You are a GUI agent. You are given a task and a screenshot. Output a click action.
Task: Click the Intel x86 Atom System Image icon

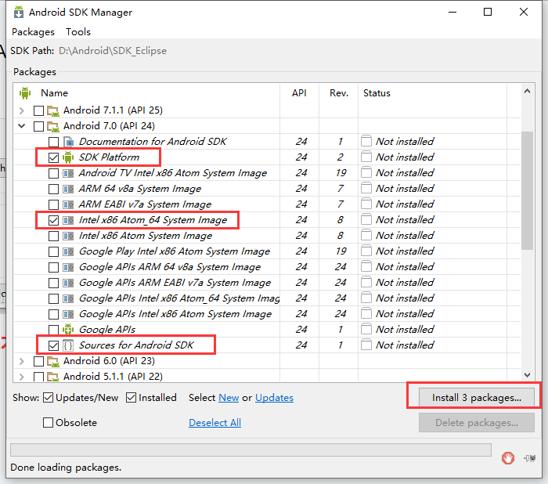point(68,236)
